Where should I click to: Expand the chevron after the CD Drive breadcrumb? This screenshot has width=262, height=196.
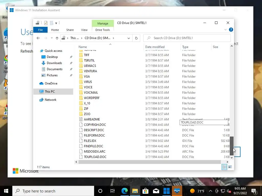coord(113,38)
